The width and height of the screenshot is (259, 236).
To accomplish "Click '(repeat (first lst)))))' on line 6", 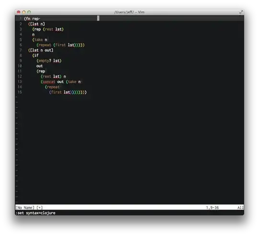I will click(60, 45).
